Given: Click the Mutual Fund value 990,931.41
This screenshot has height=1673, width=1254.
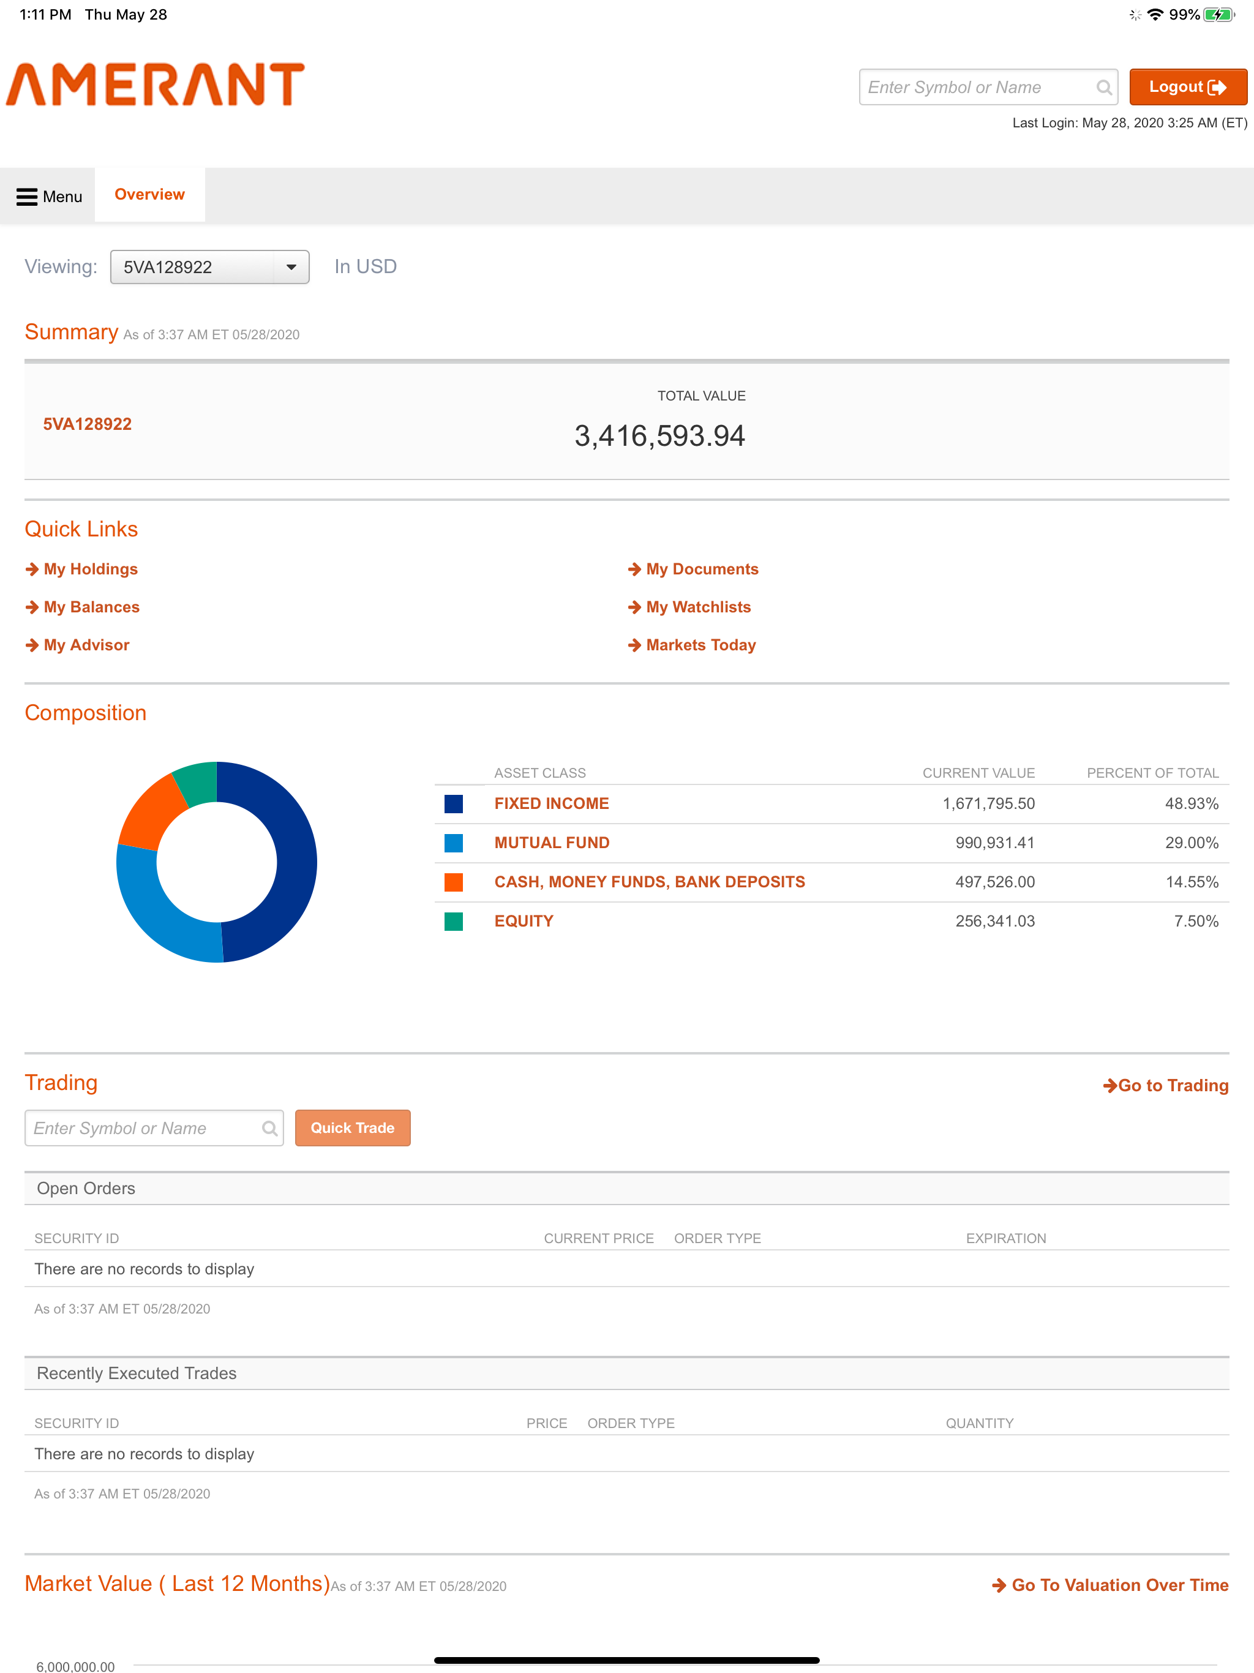Looking at the screenshot, I should [x=994, y=843].
